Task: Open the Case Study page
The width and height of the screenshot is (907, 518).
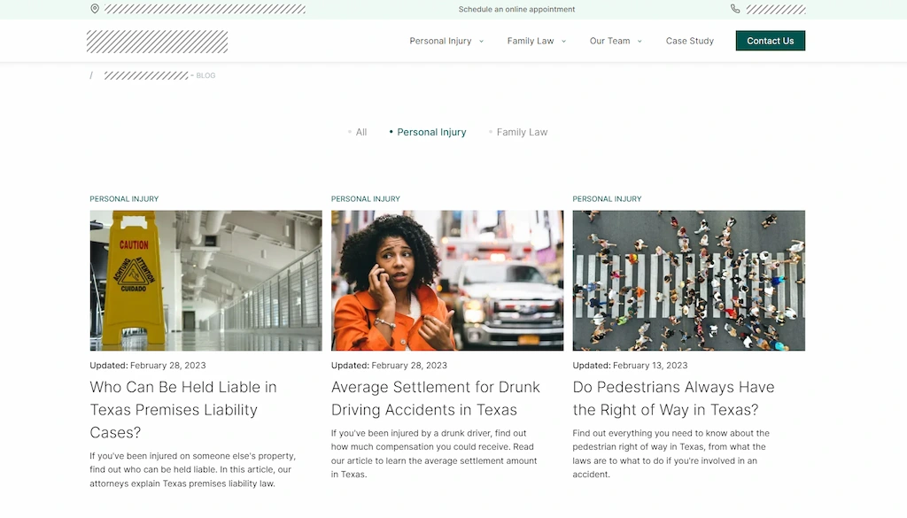Action: pyautogui.click(x=689, y=41)
